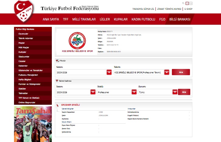Open TFF menu item
Image resolution: width=221 pixels, height=142 pixels.
66,19
